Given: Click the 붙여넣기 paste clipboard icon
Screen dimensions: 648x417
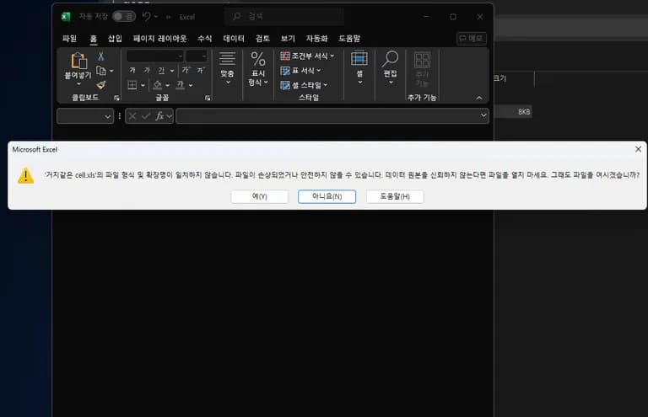Looking at the screenshot, I should click(x=78, y=61).
